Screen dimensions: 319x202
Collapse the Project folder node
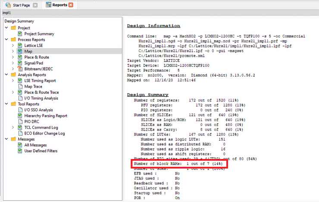click(x=7, y=28)
